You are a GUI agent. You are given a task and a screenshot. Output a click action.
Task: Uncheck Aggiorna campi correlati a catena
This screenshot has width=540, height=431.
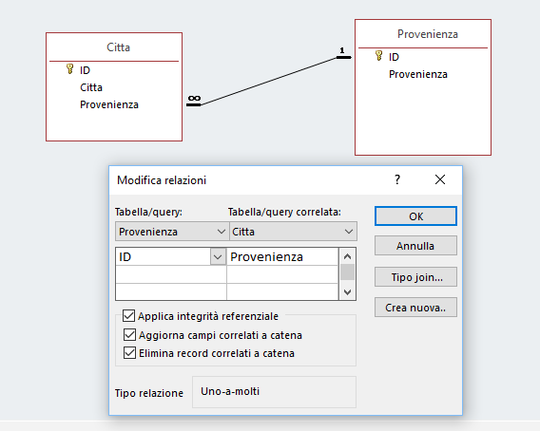tap(129, 334)
